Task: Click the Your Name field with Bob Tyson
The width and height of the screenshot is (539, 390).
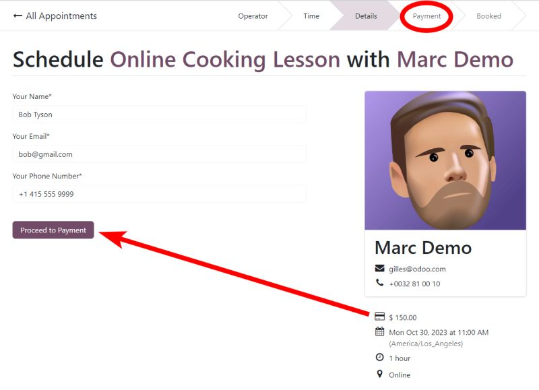Action: (160, 115)
